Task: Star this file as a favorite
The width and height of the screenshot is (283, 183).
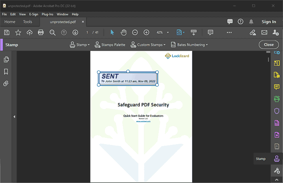Action: (x=18, y=33)
